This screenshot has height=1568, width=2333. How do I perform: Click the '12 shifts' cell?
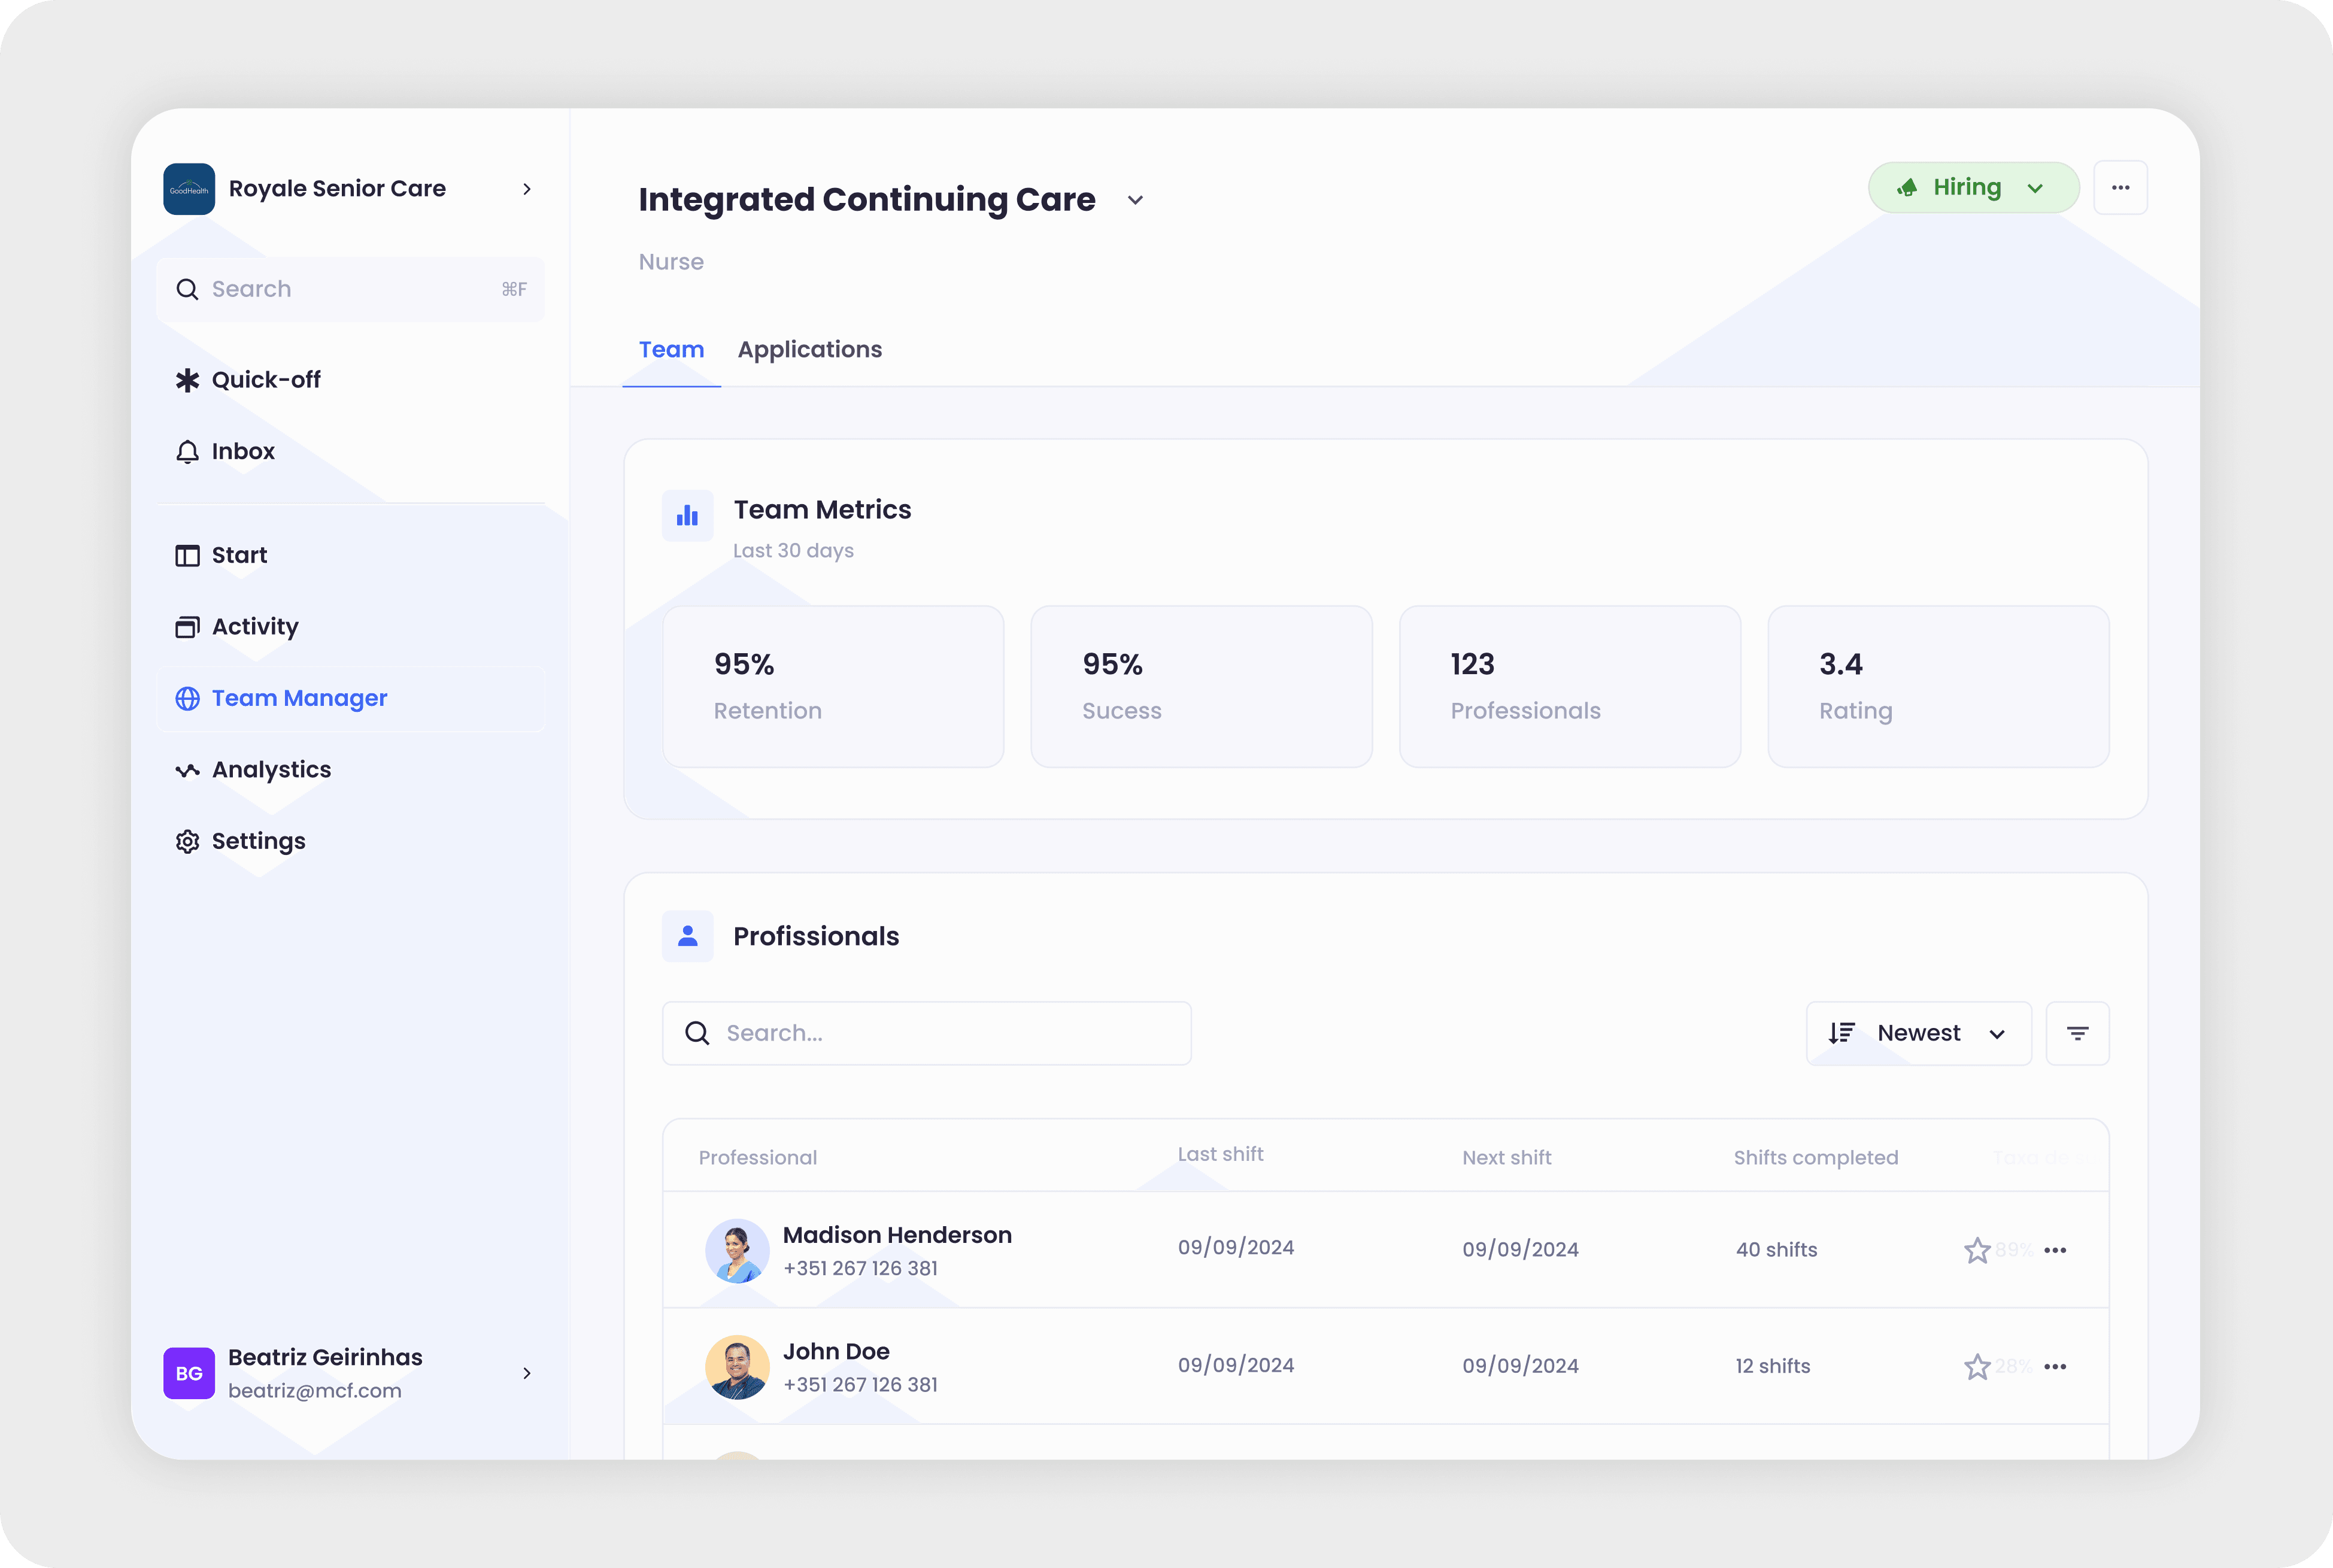pos(1772,1366)
